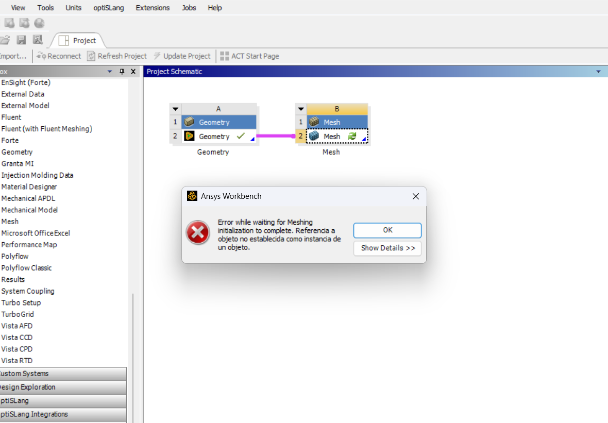Click the globe icon in the top toolbar
Image resolution: width=608 pixels, height=423 pixels.
coord(39,23)
